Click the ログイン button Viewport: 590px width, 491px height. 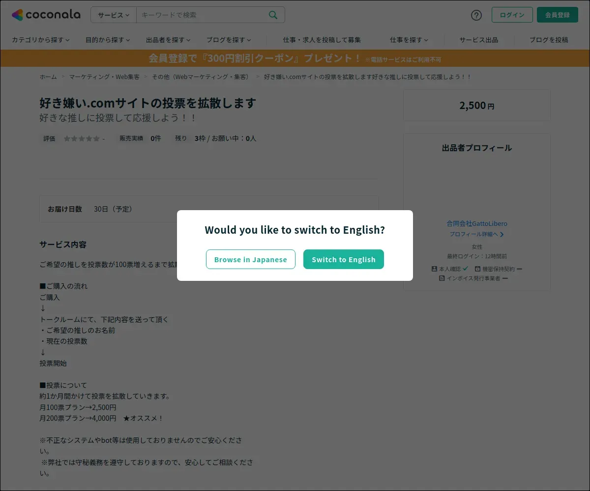click(512, 15)
